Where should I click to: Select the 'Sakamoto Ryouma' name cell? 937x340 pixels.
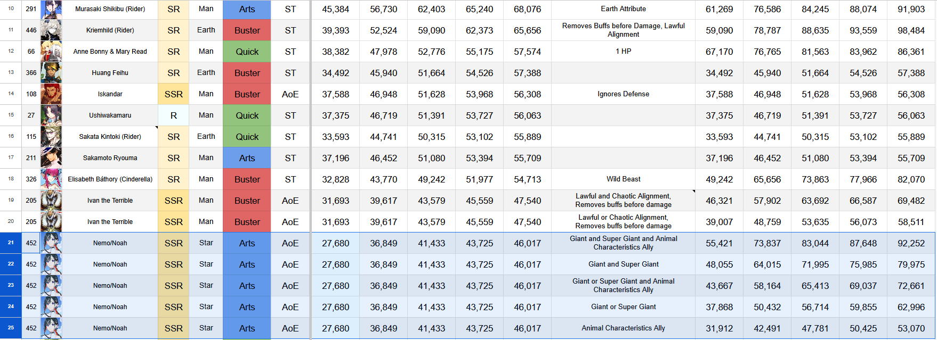[110, 158]
